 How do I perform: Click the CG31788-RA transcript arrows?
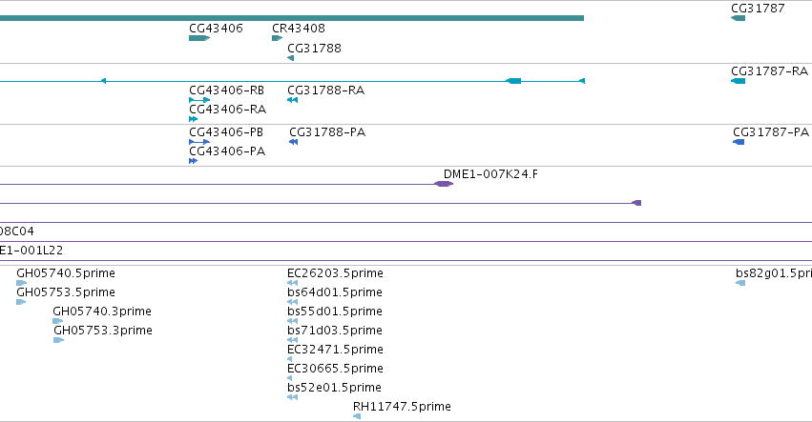pyautogui.click(x=293, y=100)
